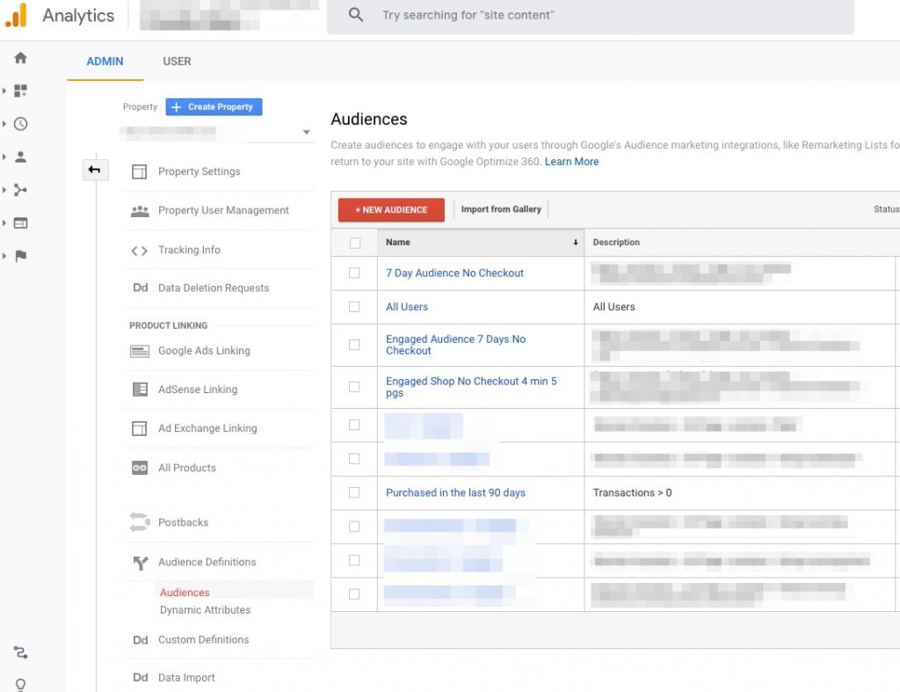900x692 pixels.
Task: Click the search magnifier icon
Action: (354, 15)
